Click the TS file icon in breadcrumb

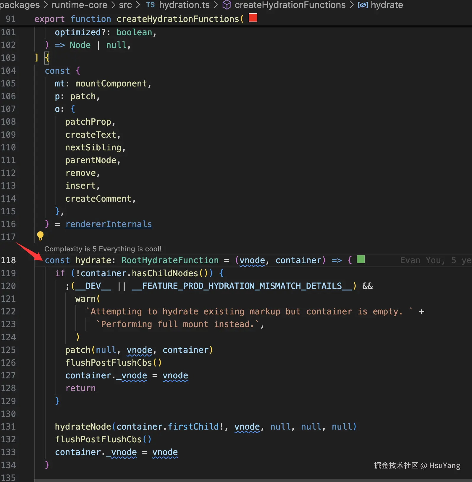pyautogui.click(x=150, y=5)
